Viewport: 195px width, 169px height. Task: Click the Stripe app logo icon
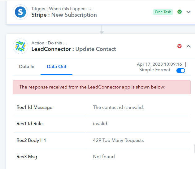click(20, 12)
